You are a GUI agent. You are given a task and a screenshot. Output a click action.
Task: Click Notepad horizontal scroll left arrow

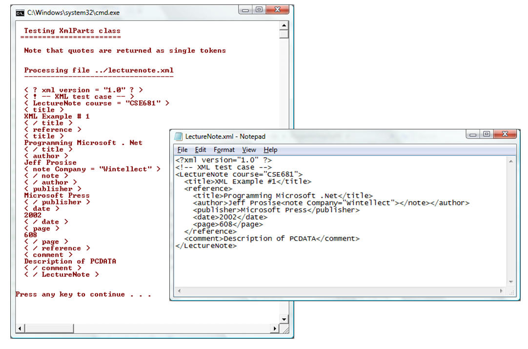(179, 291)
